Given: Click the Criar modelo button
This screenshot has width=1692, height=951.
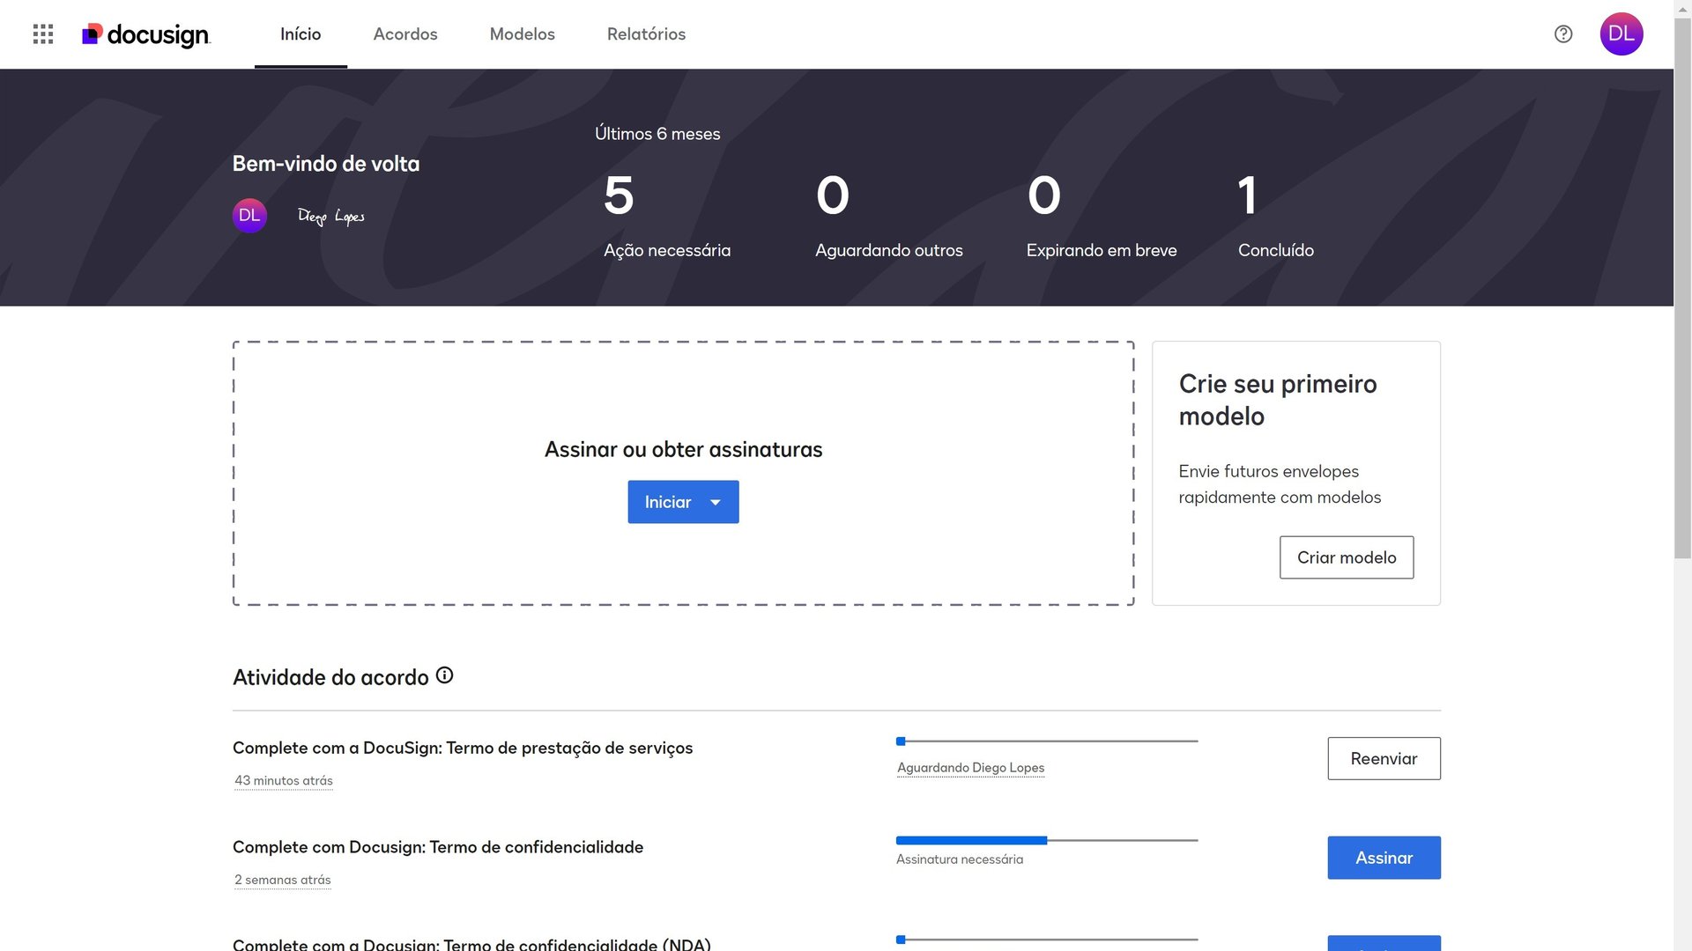Looking at the screenshot, I should pyautogui.click(x=1346, y=557).
